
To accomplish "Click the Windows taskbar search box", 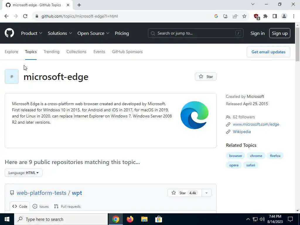I will (x=61, y=219).
